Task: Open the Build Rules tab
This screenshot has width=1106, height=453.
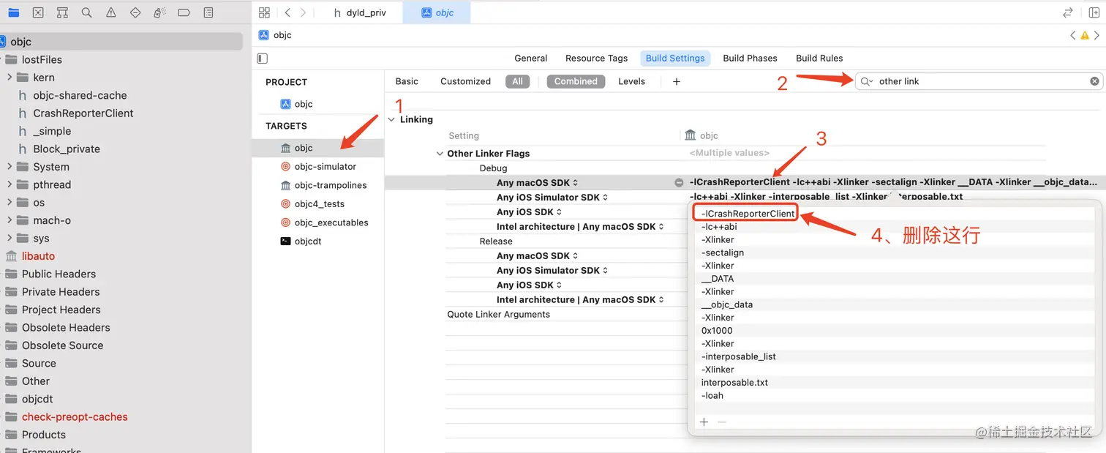Action: (x=819, y=58)
